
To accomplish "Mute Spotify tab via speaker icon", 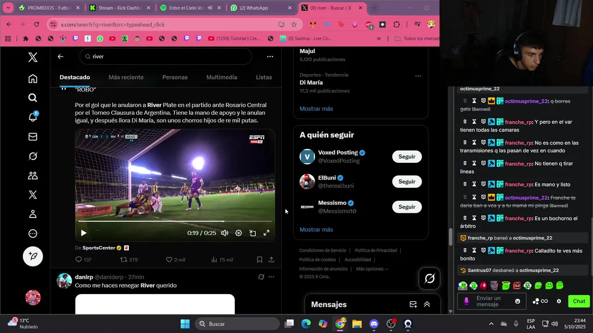I will (210, 8).
